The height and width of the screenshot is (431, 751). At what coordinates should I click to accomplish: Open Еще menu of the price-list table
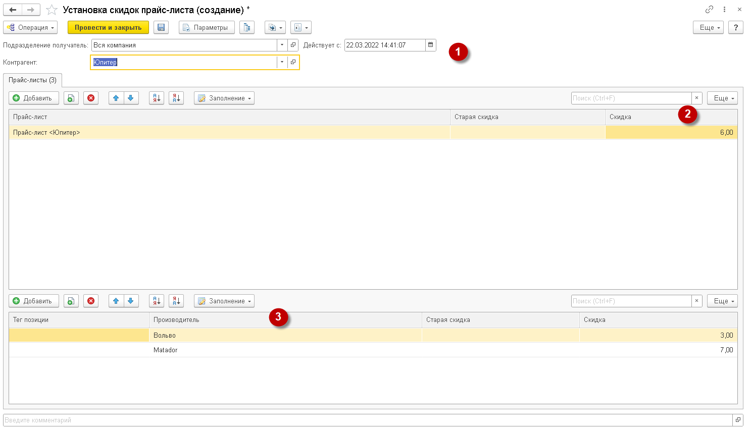722,98
